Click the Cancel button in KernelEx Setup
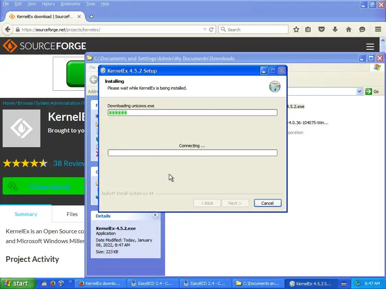386x289 pixels. 267,203
